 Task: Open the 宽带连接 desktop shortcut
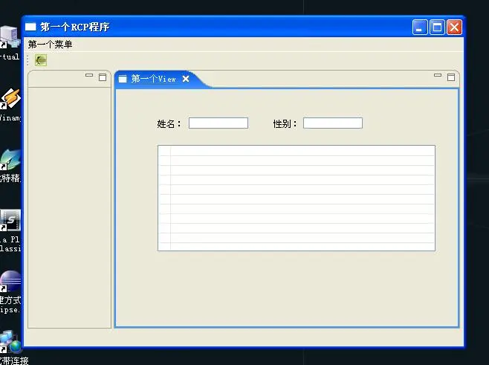[x=10, y=342]
